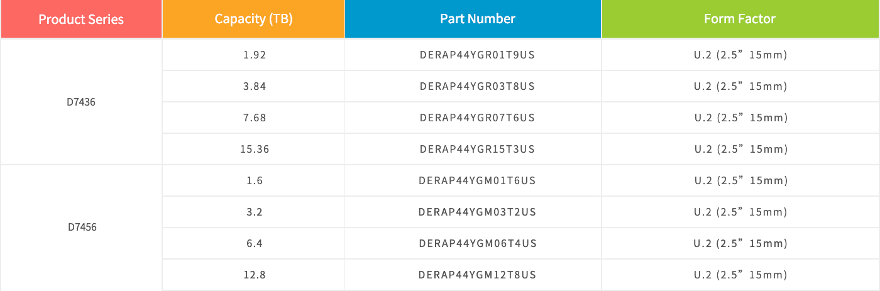Viewport: 880px width, 291px height.
Task: Click form factor cell in 1.6 row
Action: 740,180
